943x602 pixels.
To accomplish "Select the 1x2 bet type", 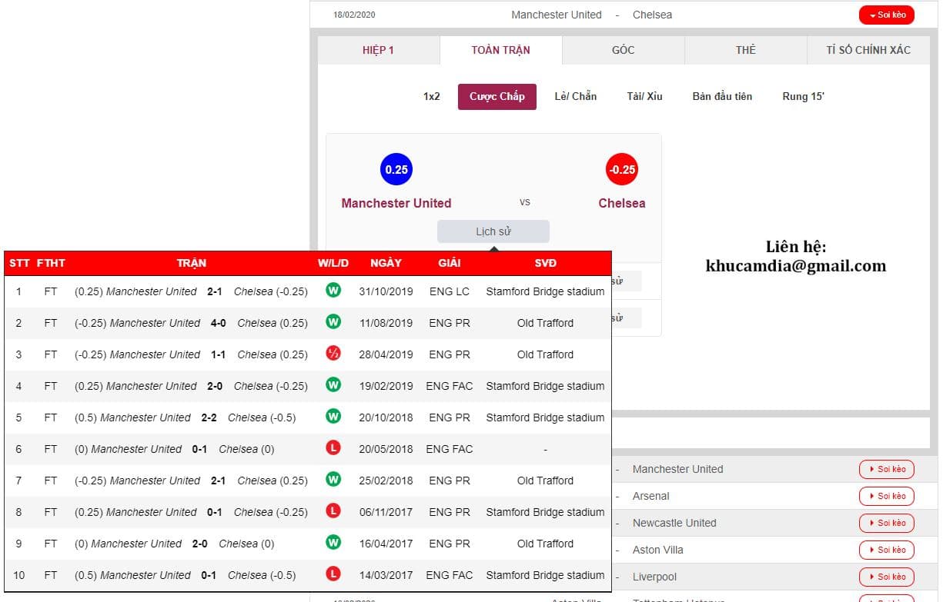I will 432,96.
